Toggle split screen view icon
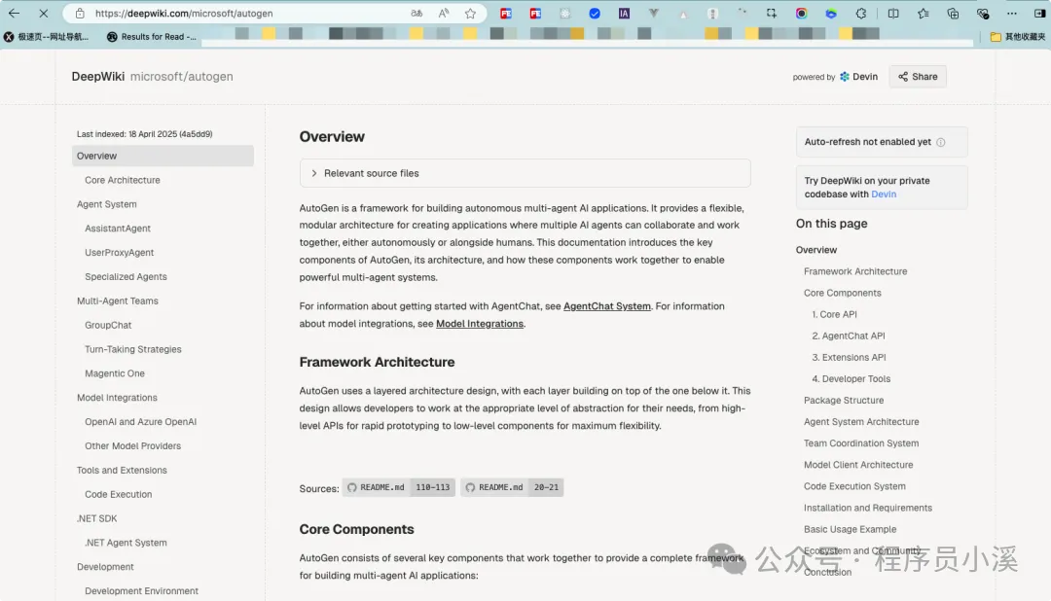 (892, 14)
